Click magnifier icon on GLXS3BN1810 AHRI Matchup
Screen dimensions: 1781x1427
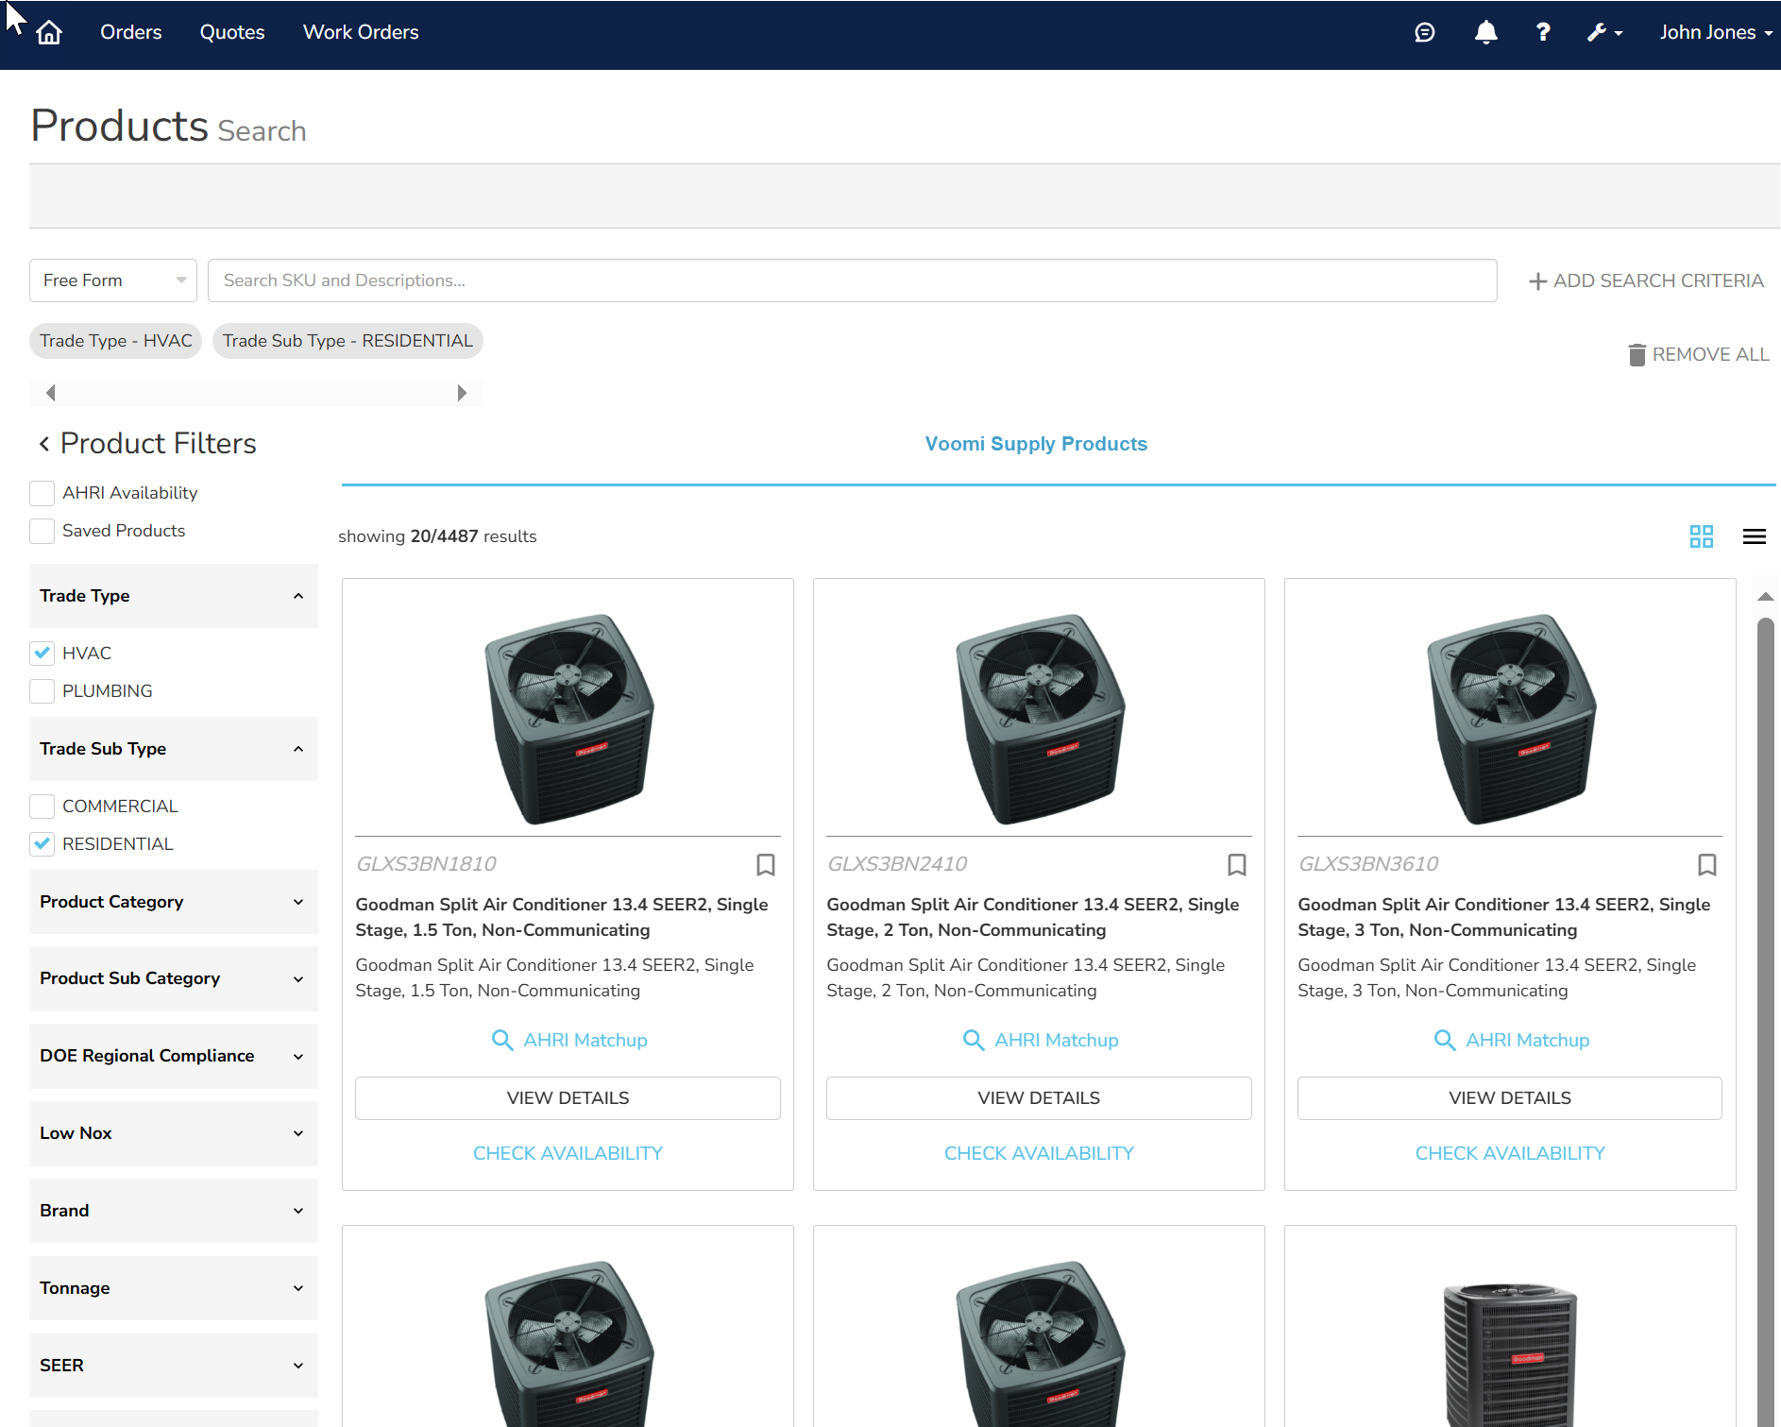pos(502,1040)
